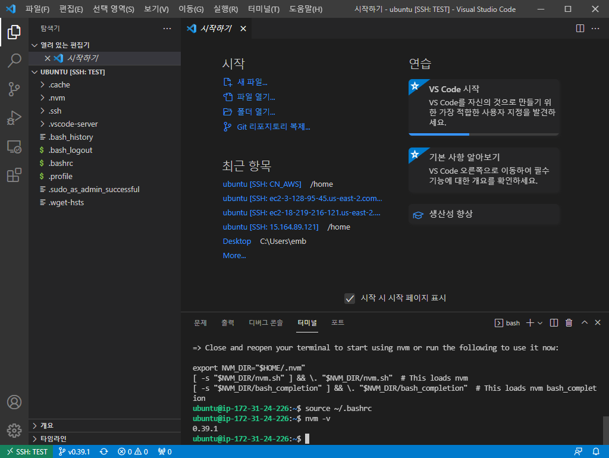Open recent Desktop folder link
Screen dimensions: 609x458
(x=237, y=241)
